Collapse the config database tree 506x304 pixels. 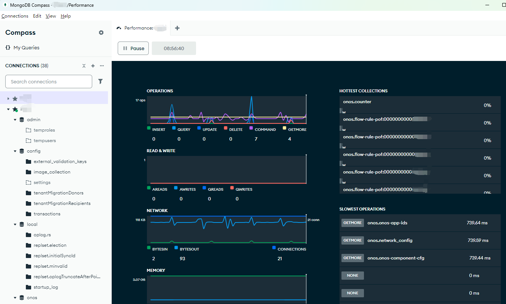point(15,151)
